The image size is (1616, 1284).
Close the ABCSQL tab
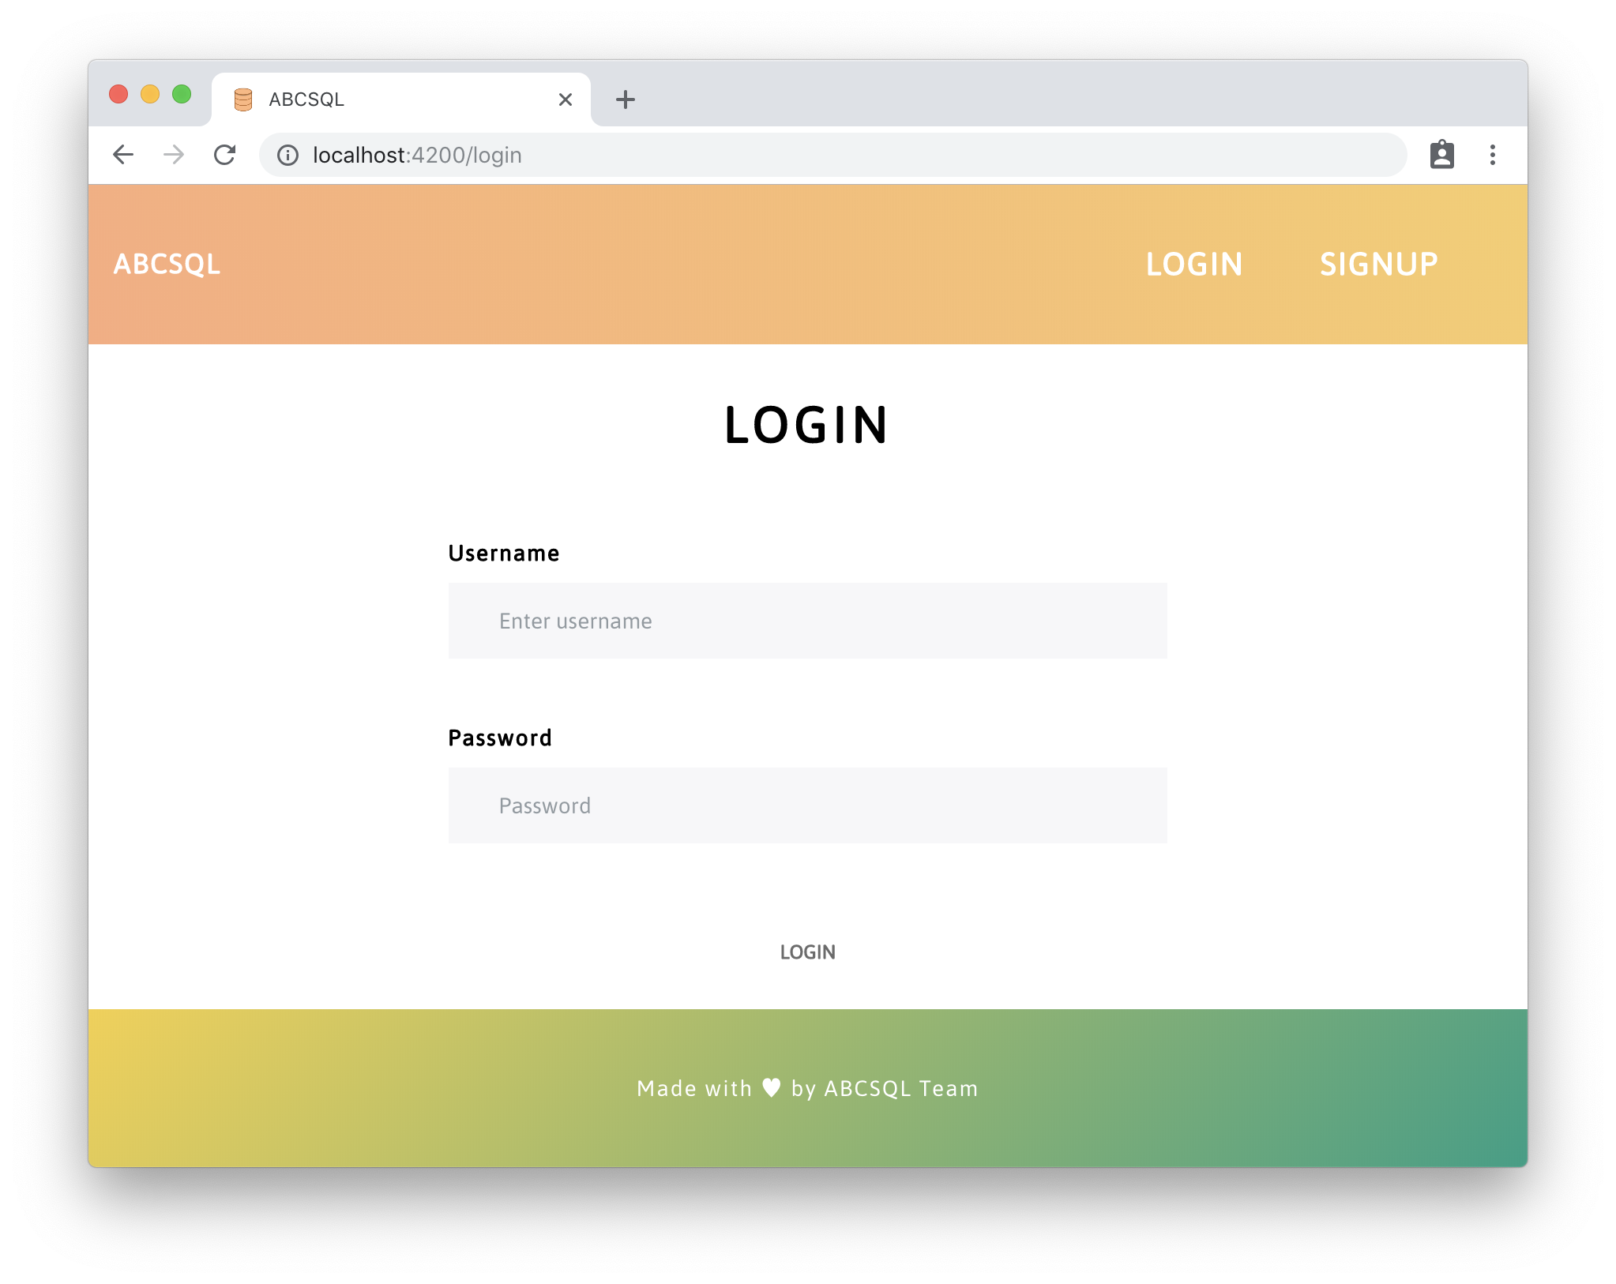566,99
